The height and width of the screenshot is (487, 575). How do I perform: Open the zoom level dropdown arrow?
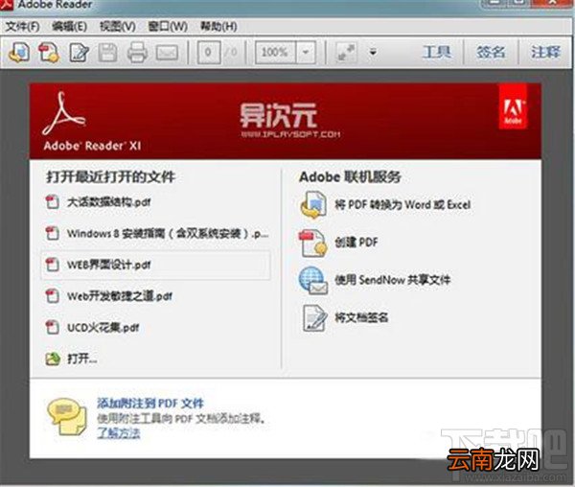tap(306, 53)
